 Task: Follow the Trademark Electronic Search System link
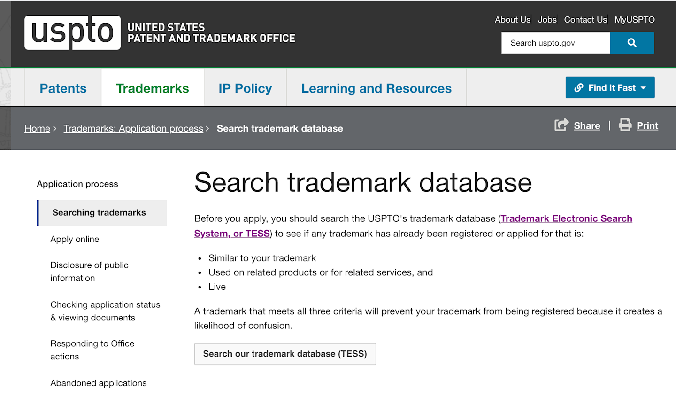(566, 218)
